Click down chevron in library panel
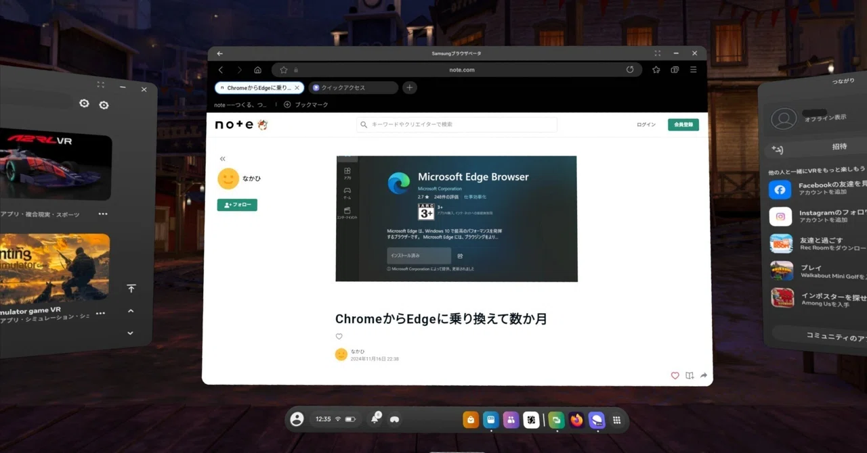 [x=130, y=333]
